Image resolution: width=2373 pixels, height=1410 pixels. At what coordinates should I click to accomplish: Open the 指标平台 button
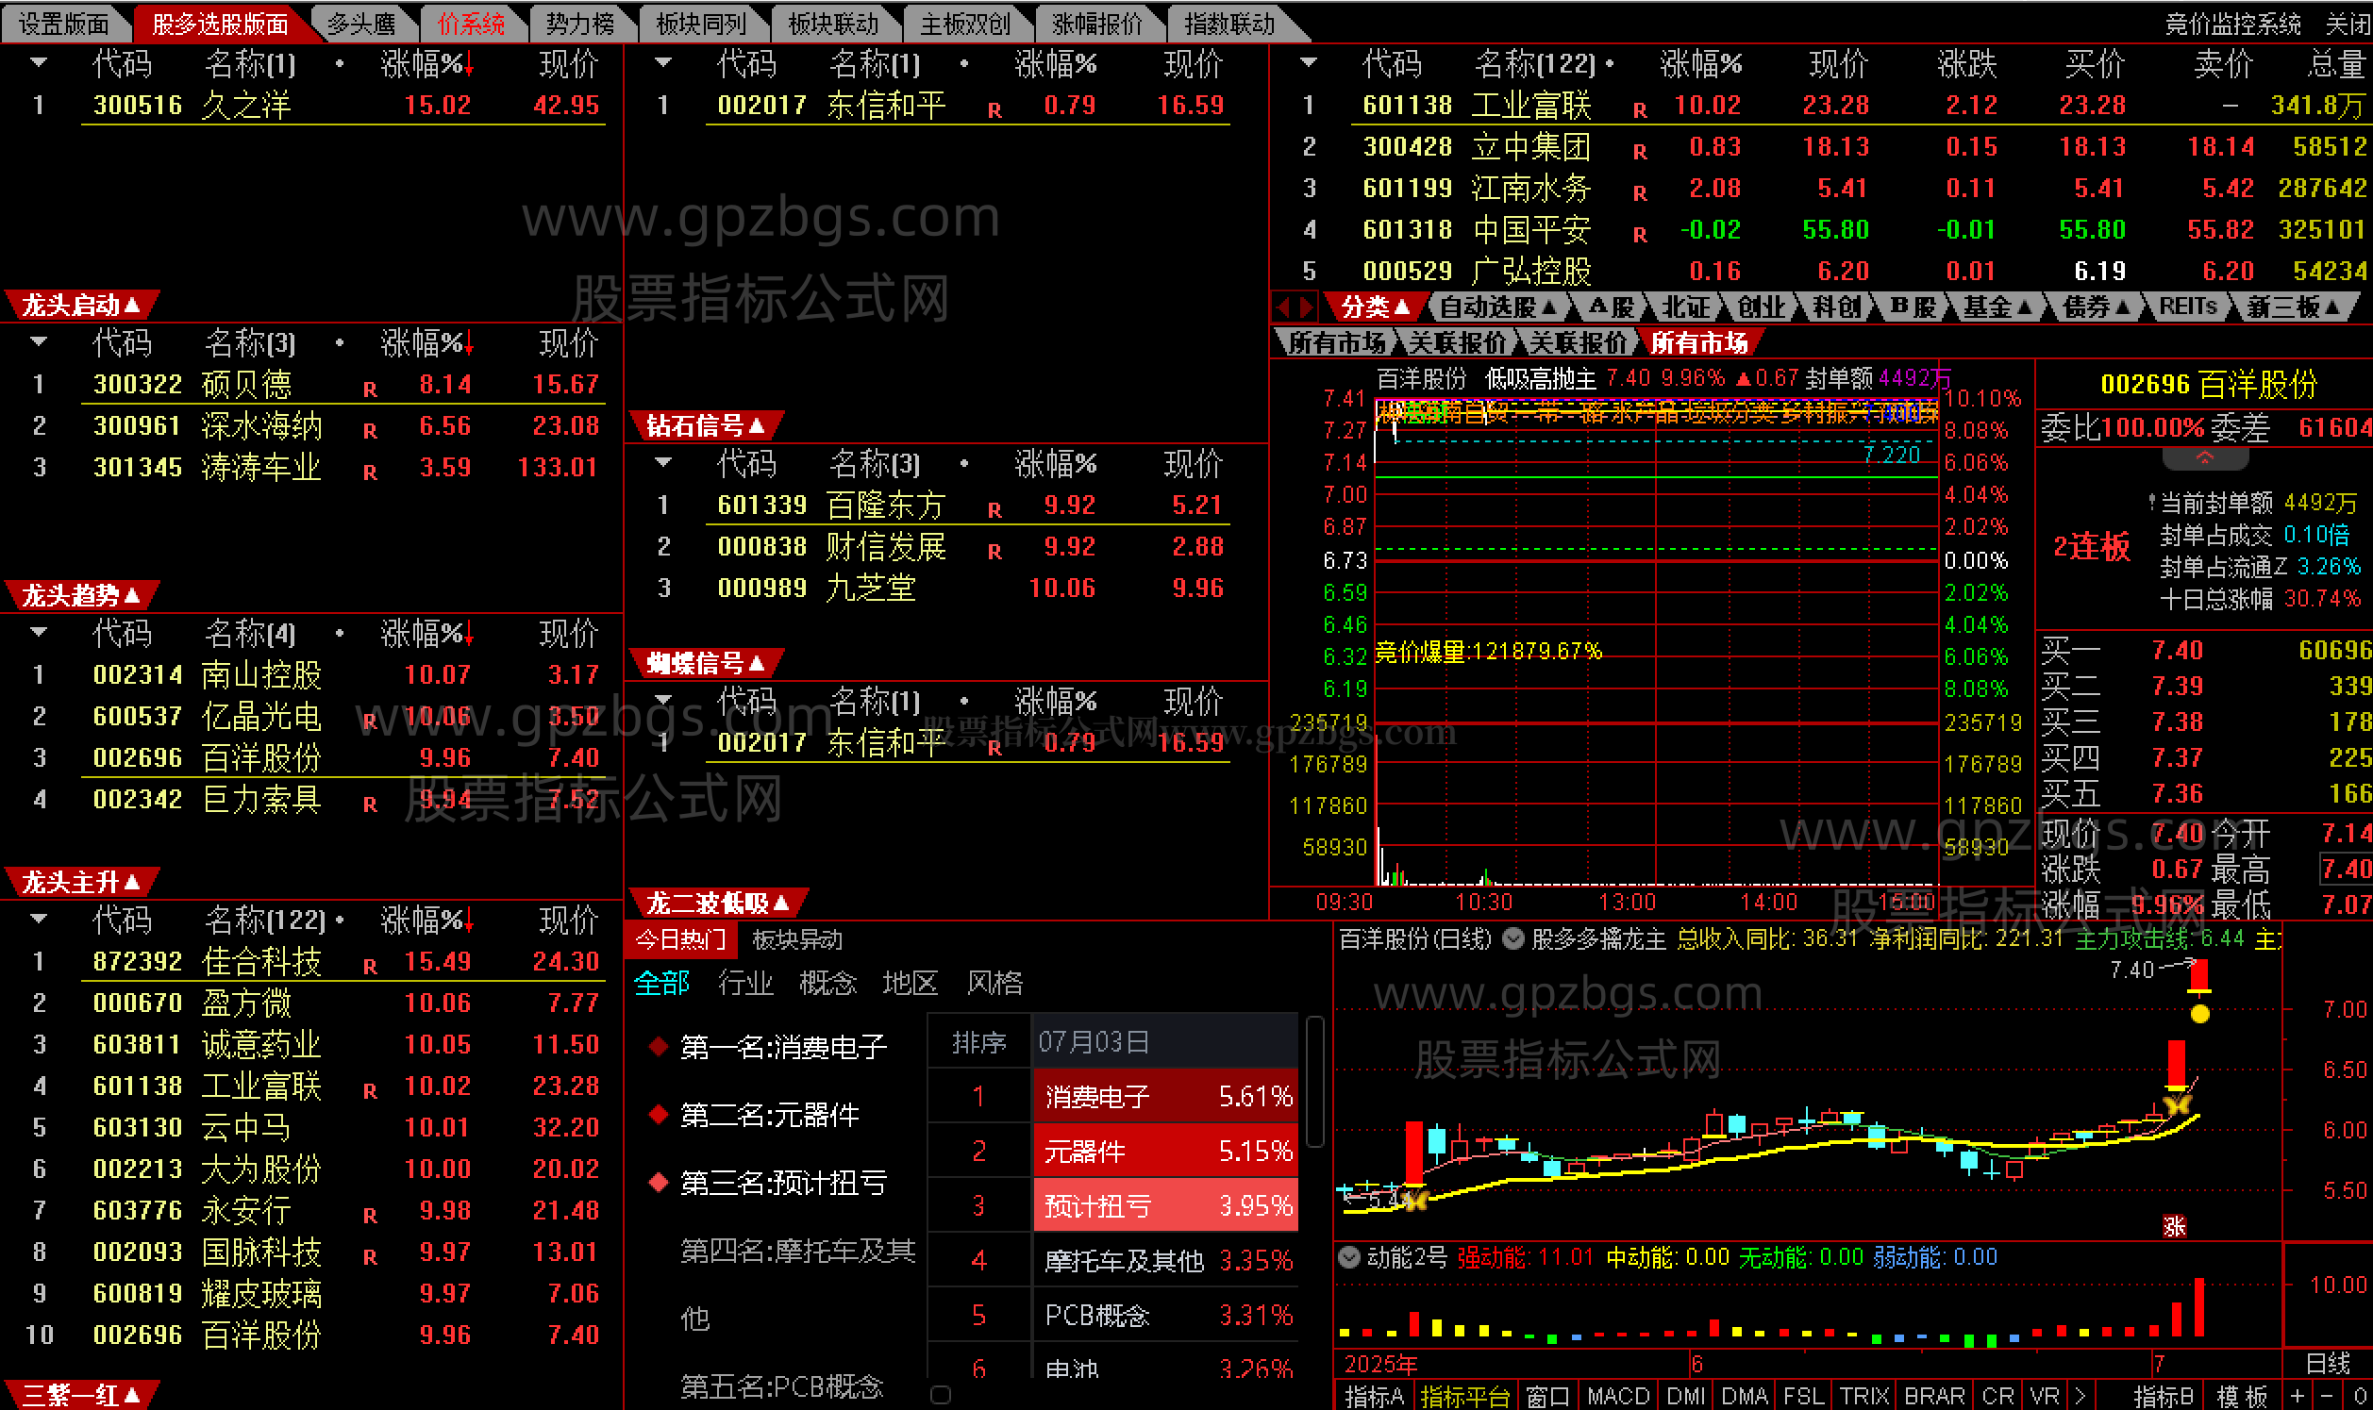[1464, 1396]
